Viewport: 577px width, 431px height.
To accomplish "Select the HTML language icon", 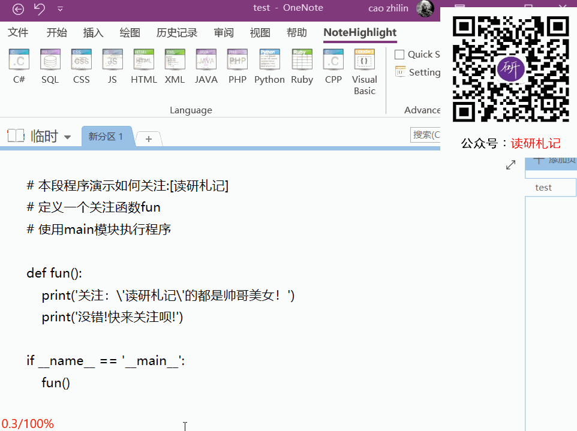I will pos(144,66).
